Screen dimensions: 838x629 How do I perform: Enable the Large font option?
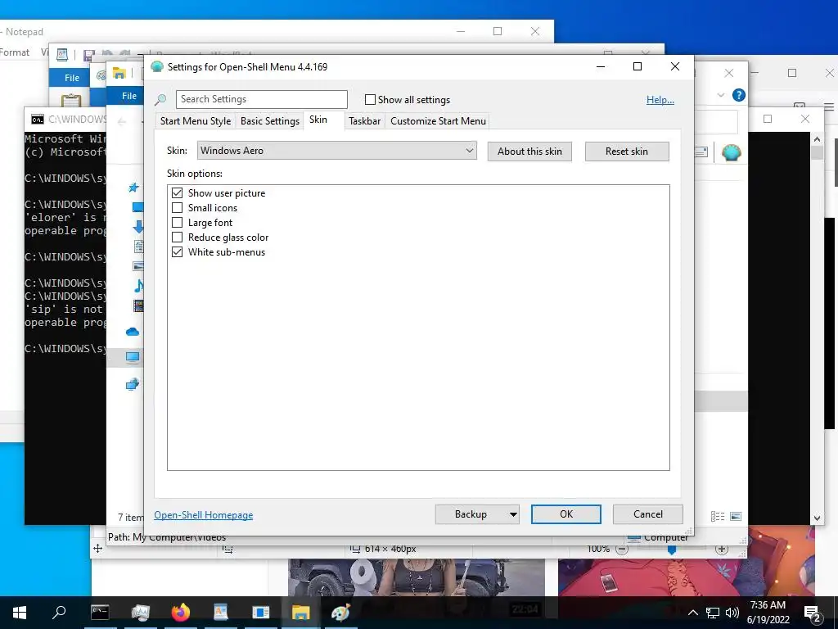click(177, 223)
